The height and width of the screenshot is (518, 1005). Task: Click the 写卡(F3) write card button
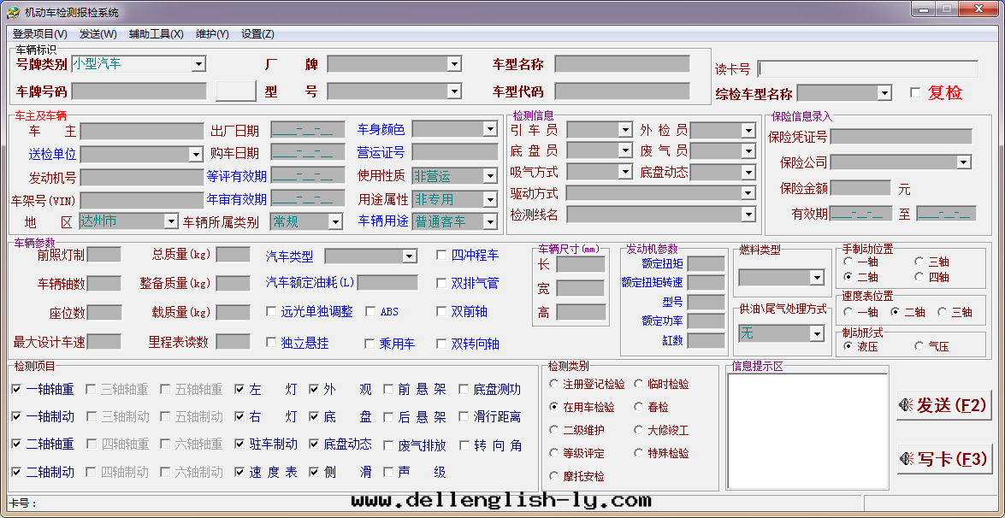(943, 459)
